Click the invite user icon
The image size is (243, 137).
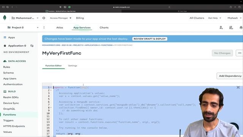click(221, 27)
